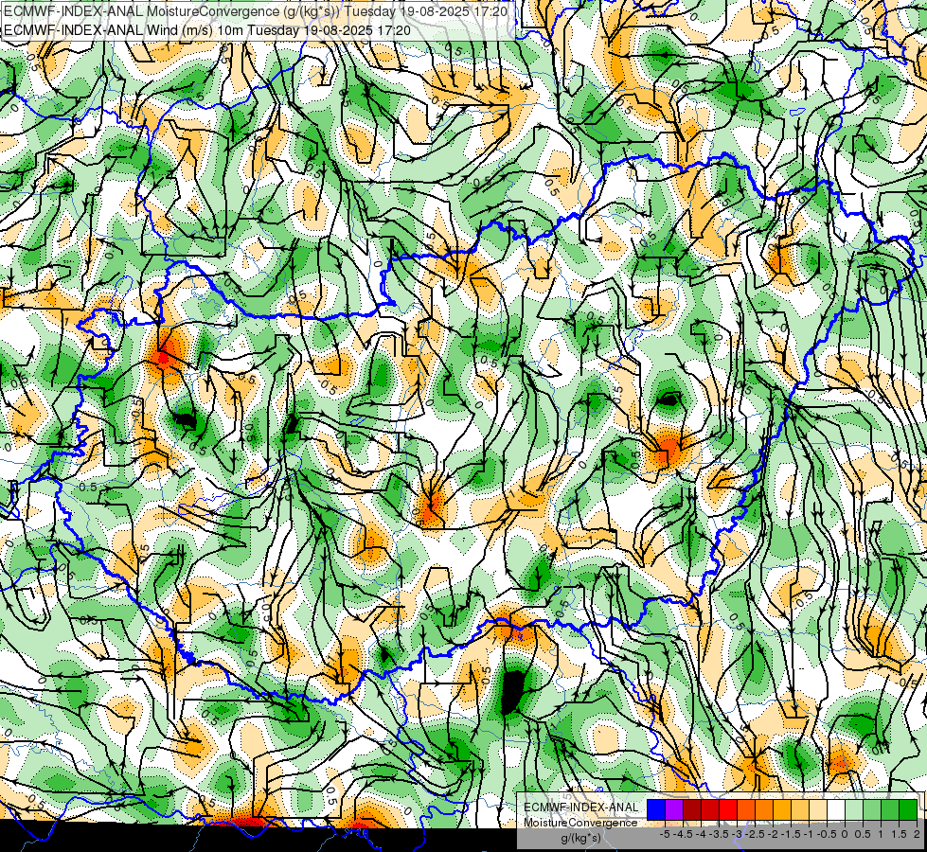This screenshot has height=852, width=927.
Task: Click the '-2.5' scale label in legend
Action: pyautogui.click(x=755, y=834)
